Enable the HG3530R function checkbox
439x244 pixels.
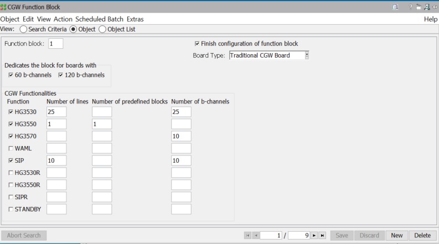coord(11,173)
